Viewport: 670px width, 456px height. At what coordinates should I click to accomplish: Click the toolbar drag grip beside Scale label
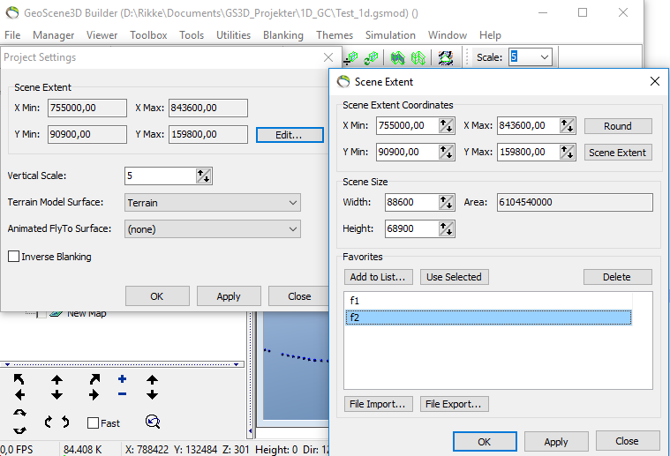click(468, 57)
